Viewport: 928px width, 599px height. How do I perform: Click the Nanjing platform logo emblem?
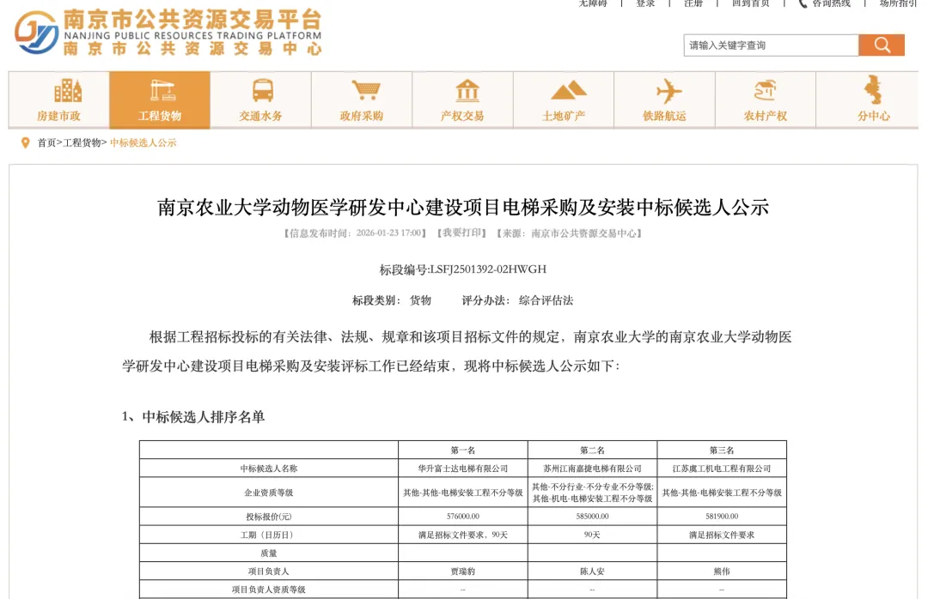[x=36, y=33]
